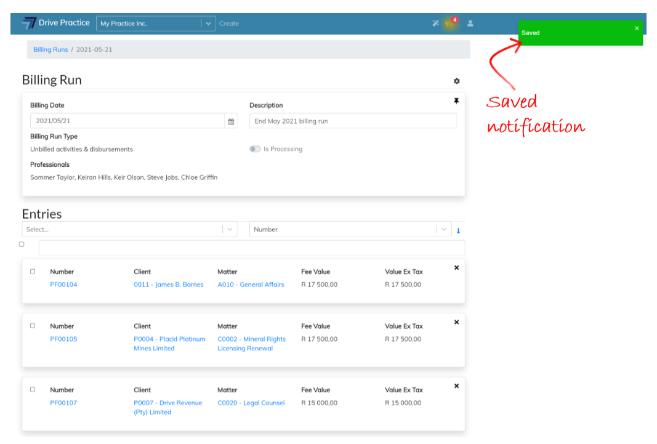Viewport: 657px width, 444px height.
Task: Open the user profile icon
Action: tap(470, 23)
